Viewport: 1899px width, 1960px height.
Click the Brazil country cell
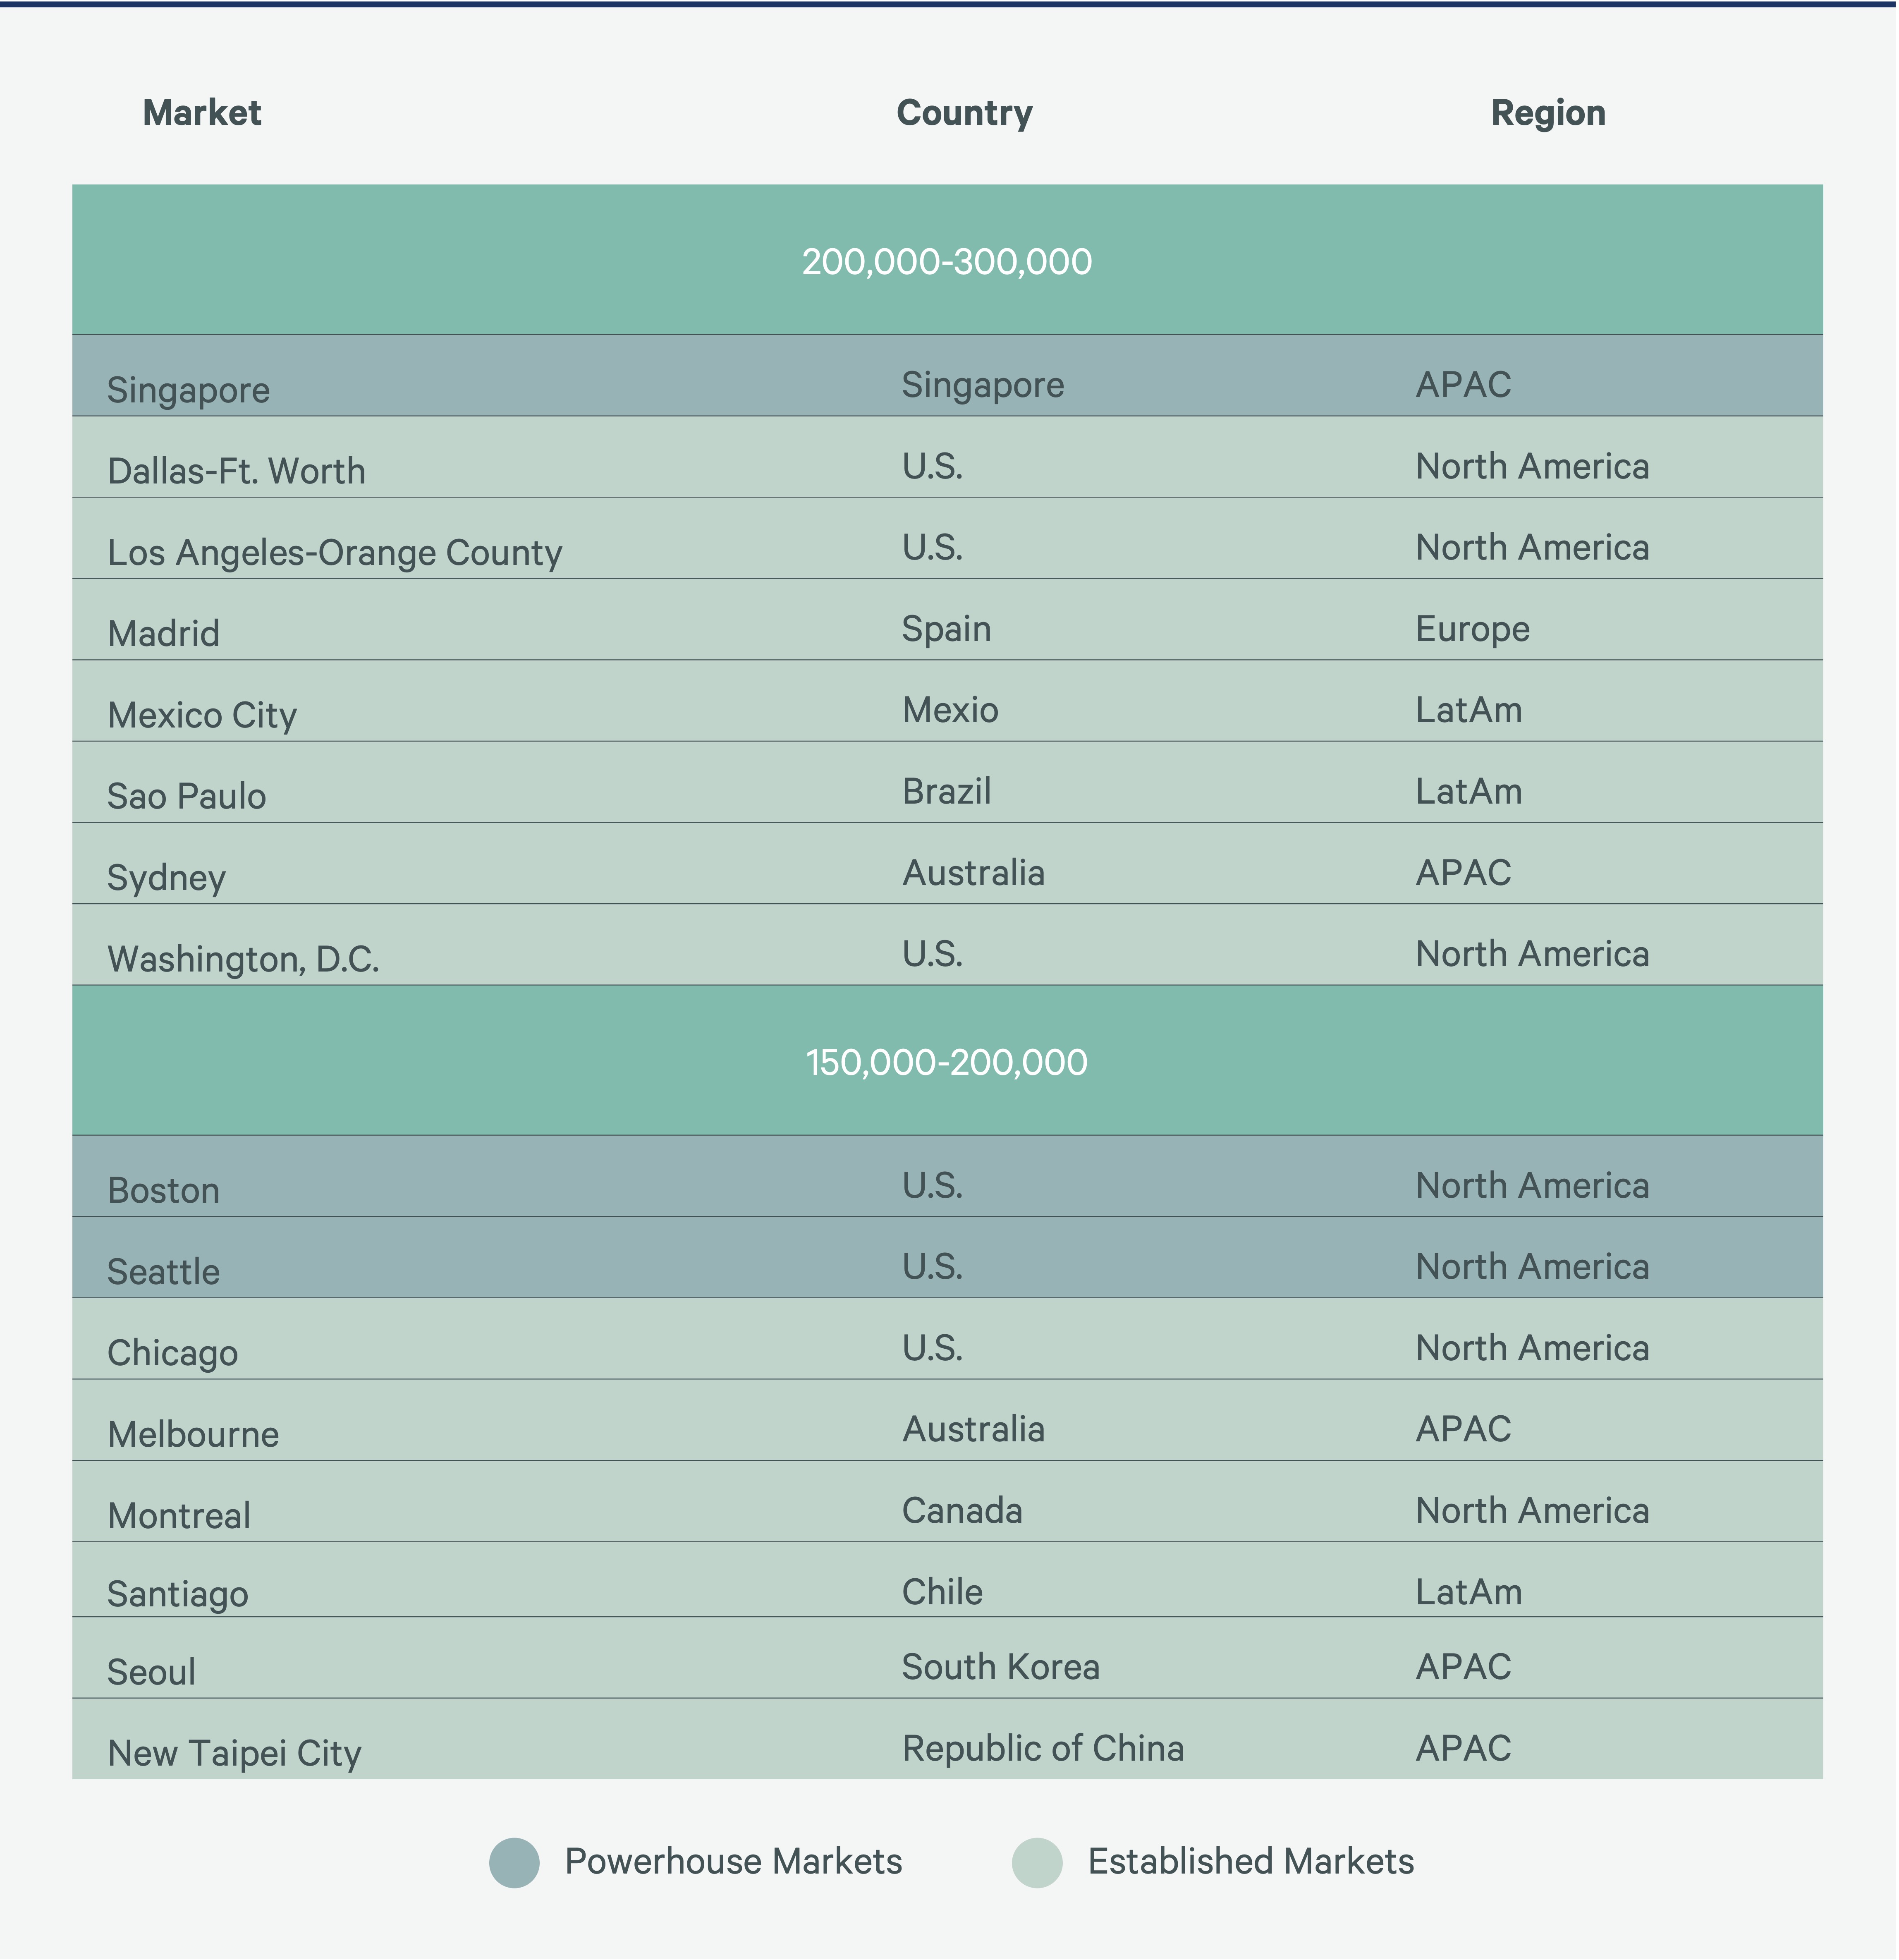click(947, 791)
